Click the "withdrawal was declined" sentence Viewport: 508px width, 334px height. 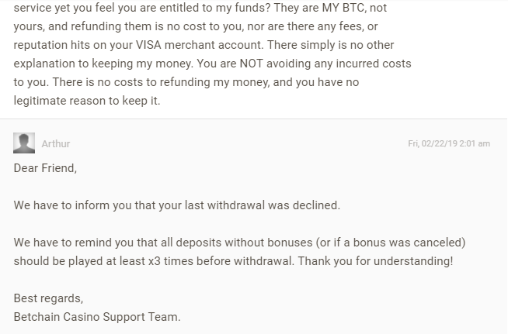[x=177, y=205]
